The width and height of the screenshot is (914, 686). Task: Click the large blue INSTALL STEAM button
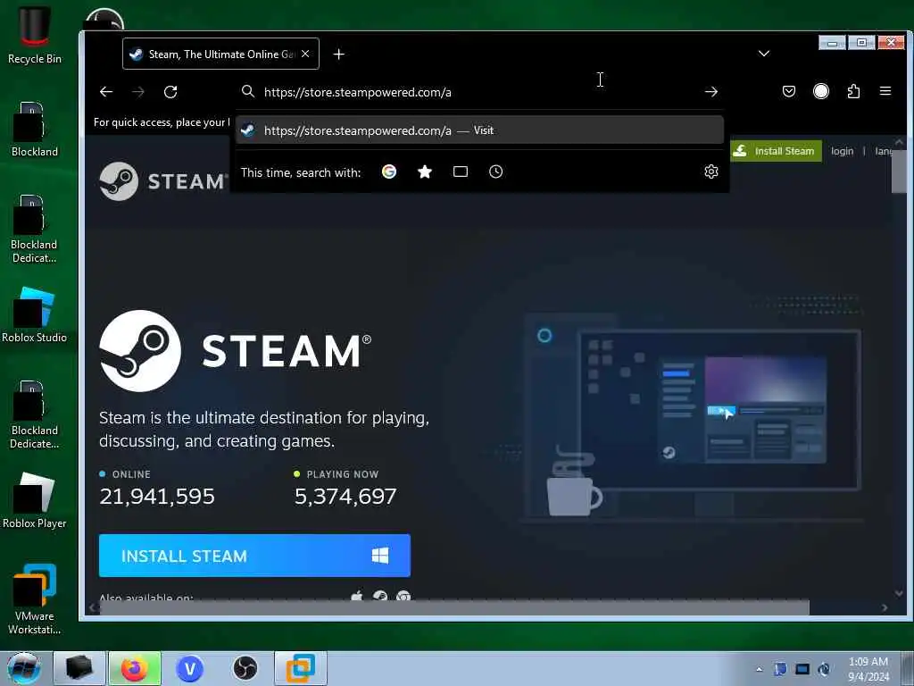(x=254, y=556)
